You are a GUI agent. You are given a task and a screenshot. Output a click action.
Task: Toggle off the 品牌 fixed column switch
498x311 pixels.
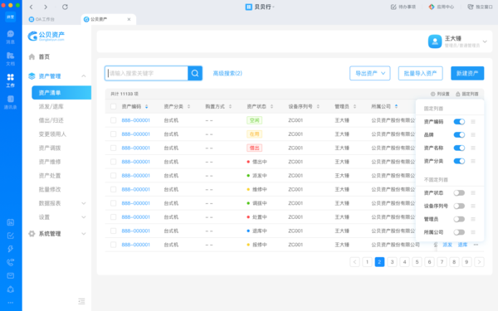click(459, 135)
